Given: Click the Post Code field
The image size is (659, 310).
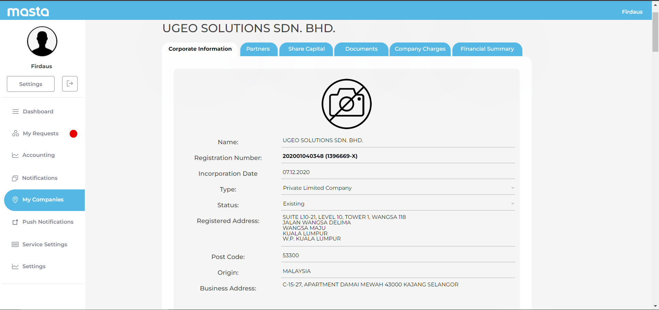Looking at the screenshot, I should (x=398, y=256).
